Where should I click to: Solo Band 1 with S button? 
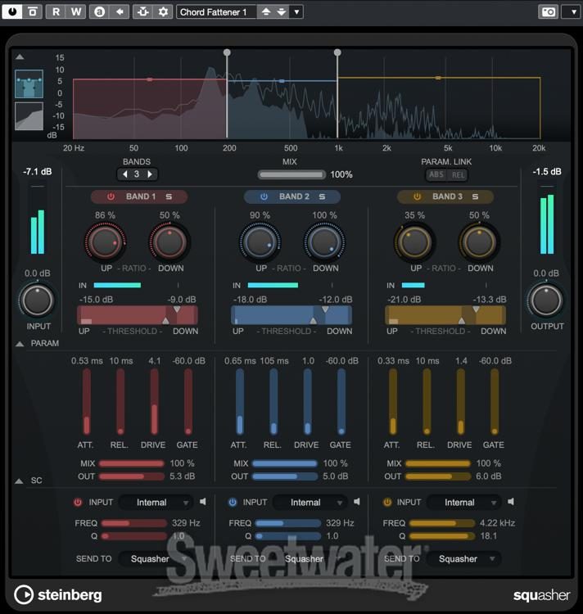point(169,196)
